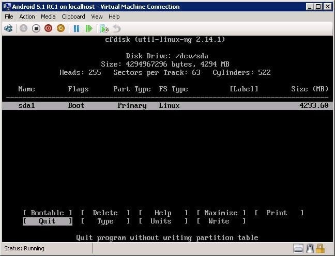
Task: Click the red Shut Down icon
Action: pyautogui.click(x=49, y=28)
